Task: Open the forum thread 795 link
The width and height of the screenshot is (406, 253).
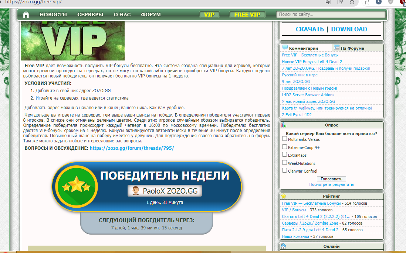Action: 132,148
